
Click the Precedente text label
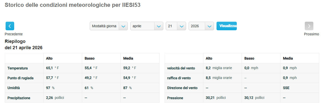[14, 34]
